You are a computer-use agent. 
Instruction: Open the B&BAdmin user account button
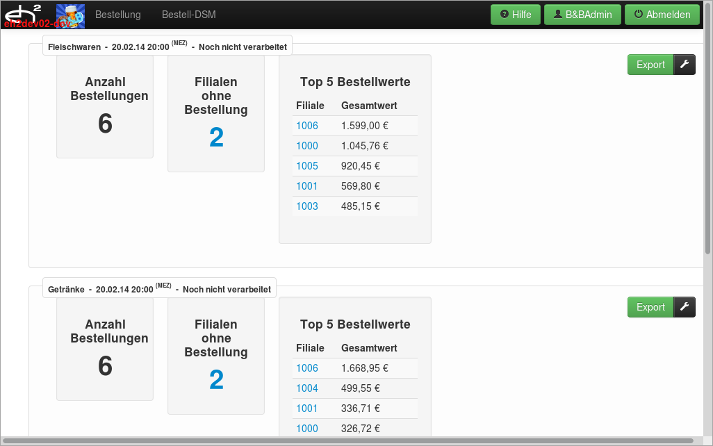[582, 15]
